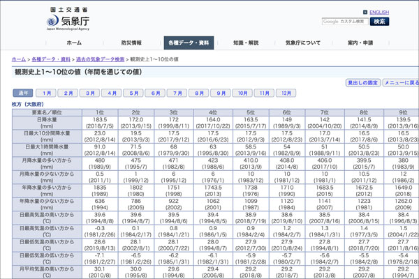
Task: Select the 通年 period tab
Action: point(23,93)
